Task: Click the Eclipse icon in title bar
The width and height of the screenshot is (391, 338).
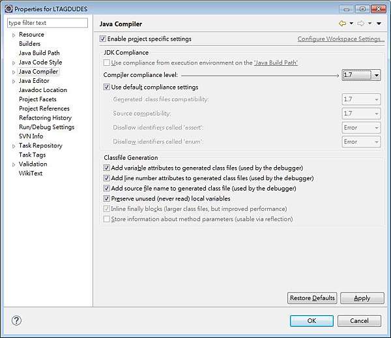Action: pyautogui.click(x=8, y=9)
